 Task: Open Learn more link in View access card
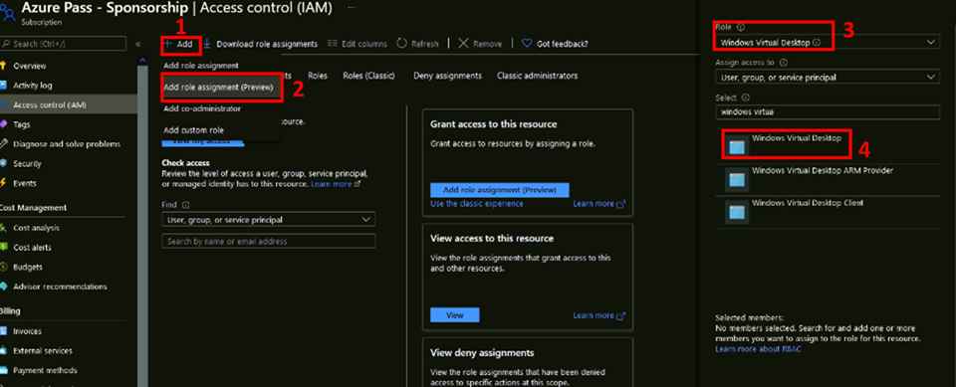pyautogui.click(x=598, y=315)
